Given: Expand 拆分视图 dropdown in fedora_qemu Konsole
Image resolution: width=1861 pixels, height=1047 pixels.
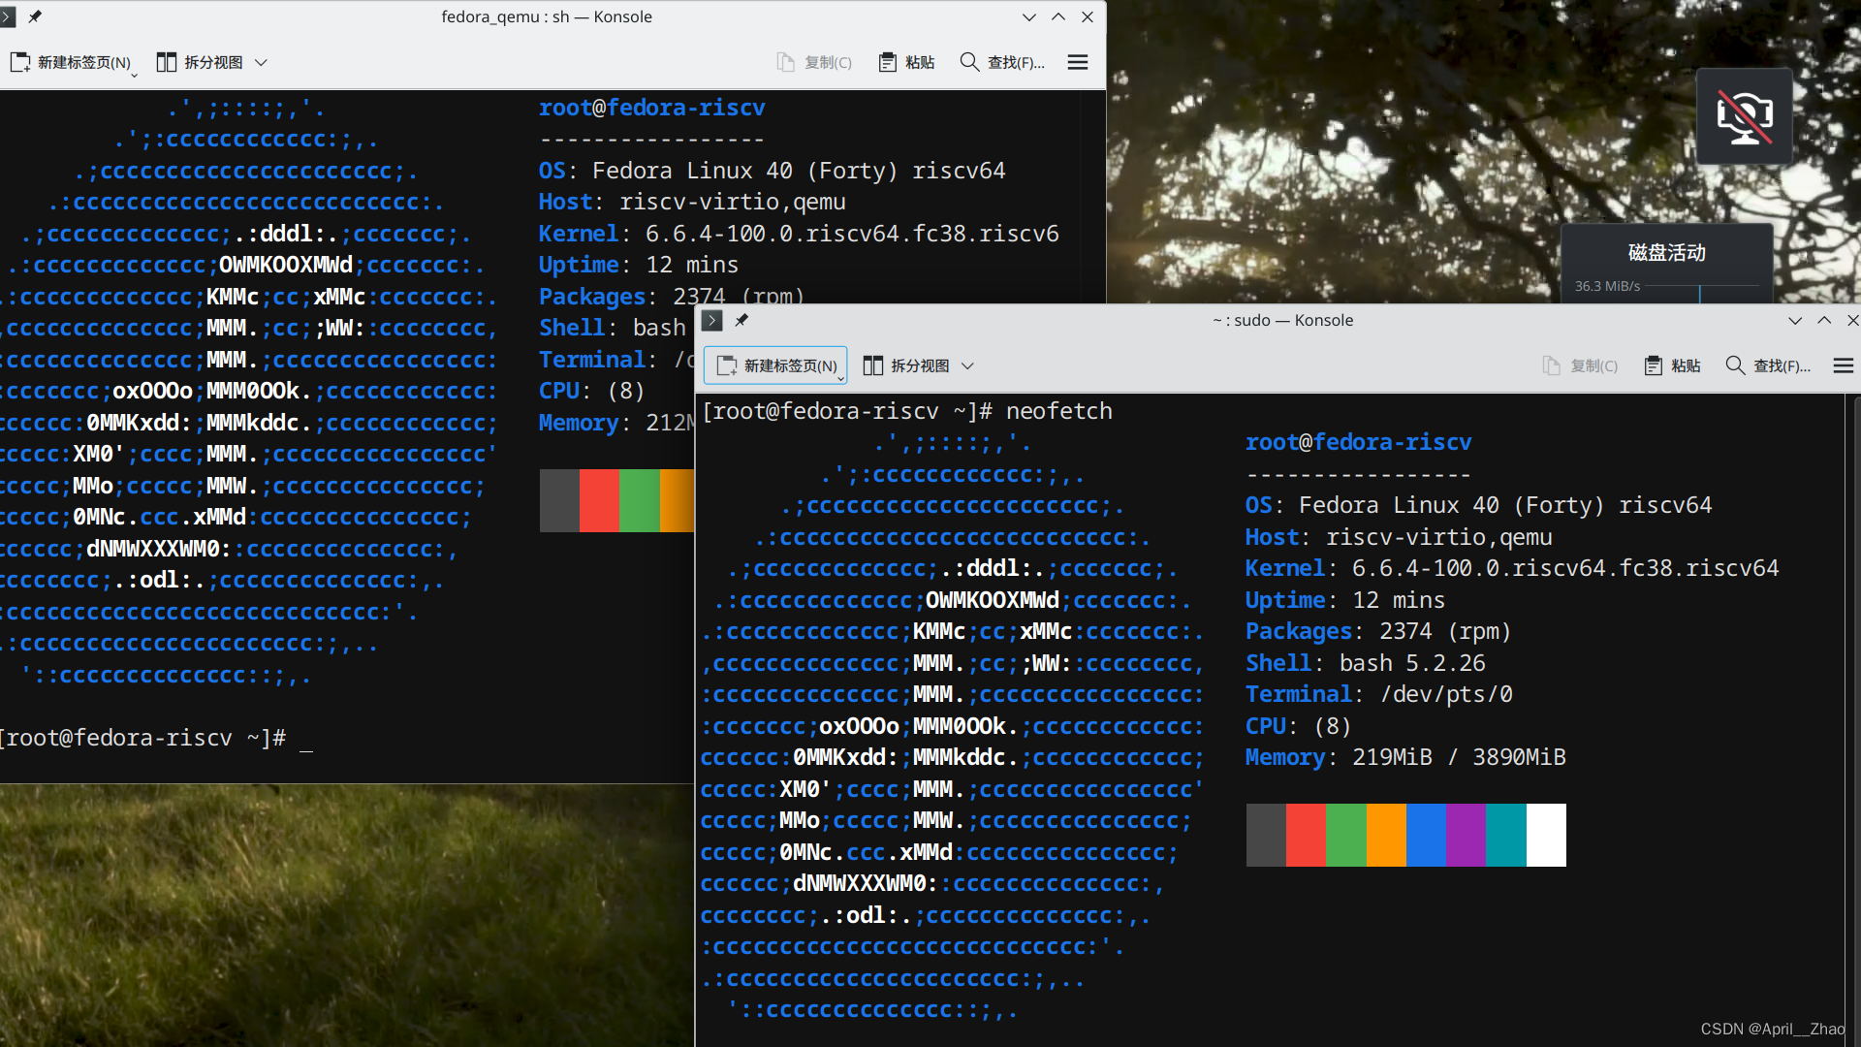Looking at the screenshot, I should (261, 62).
